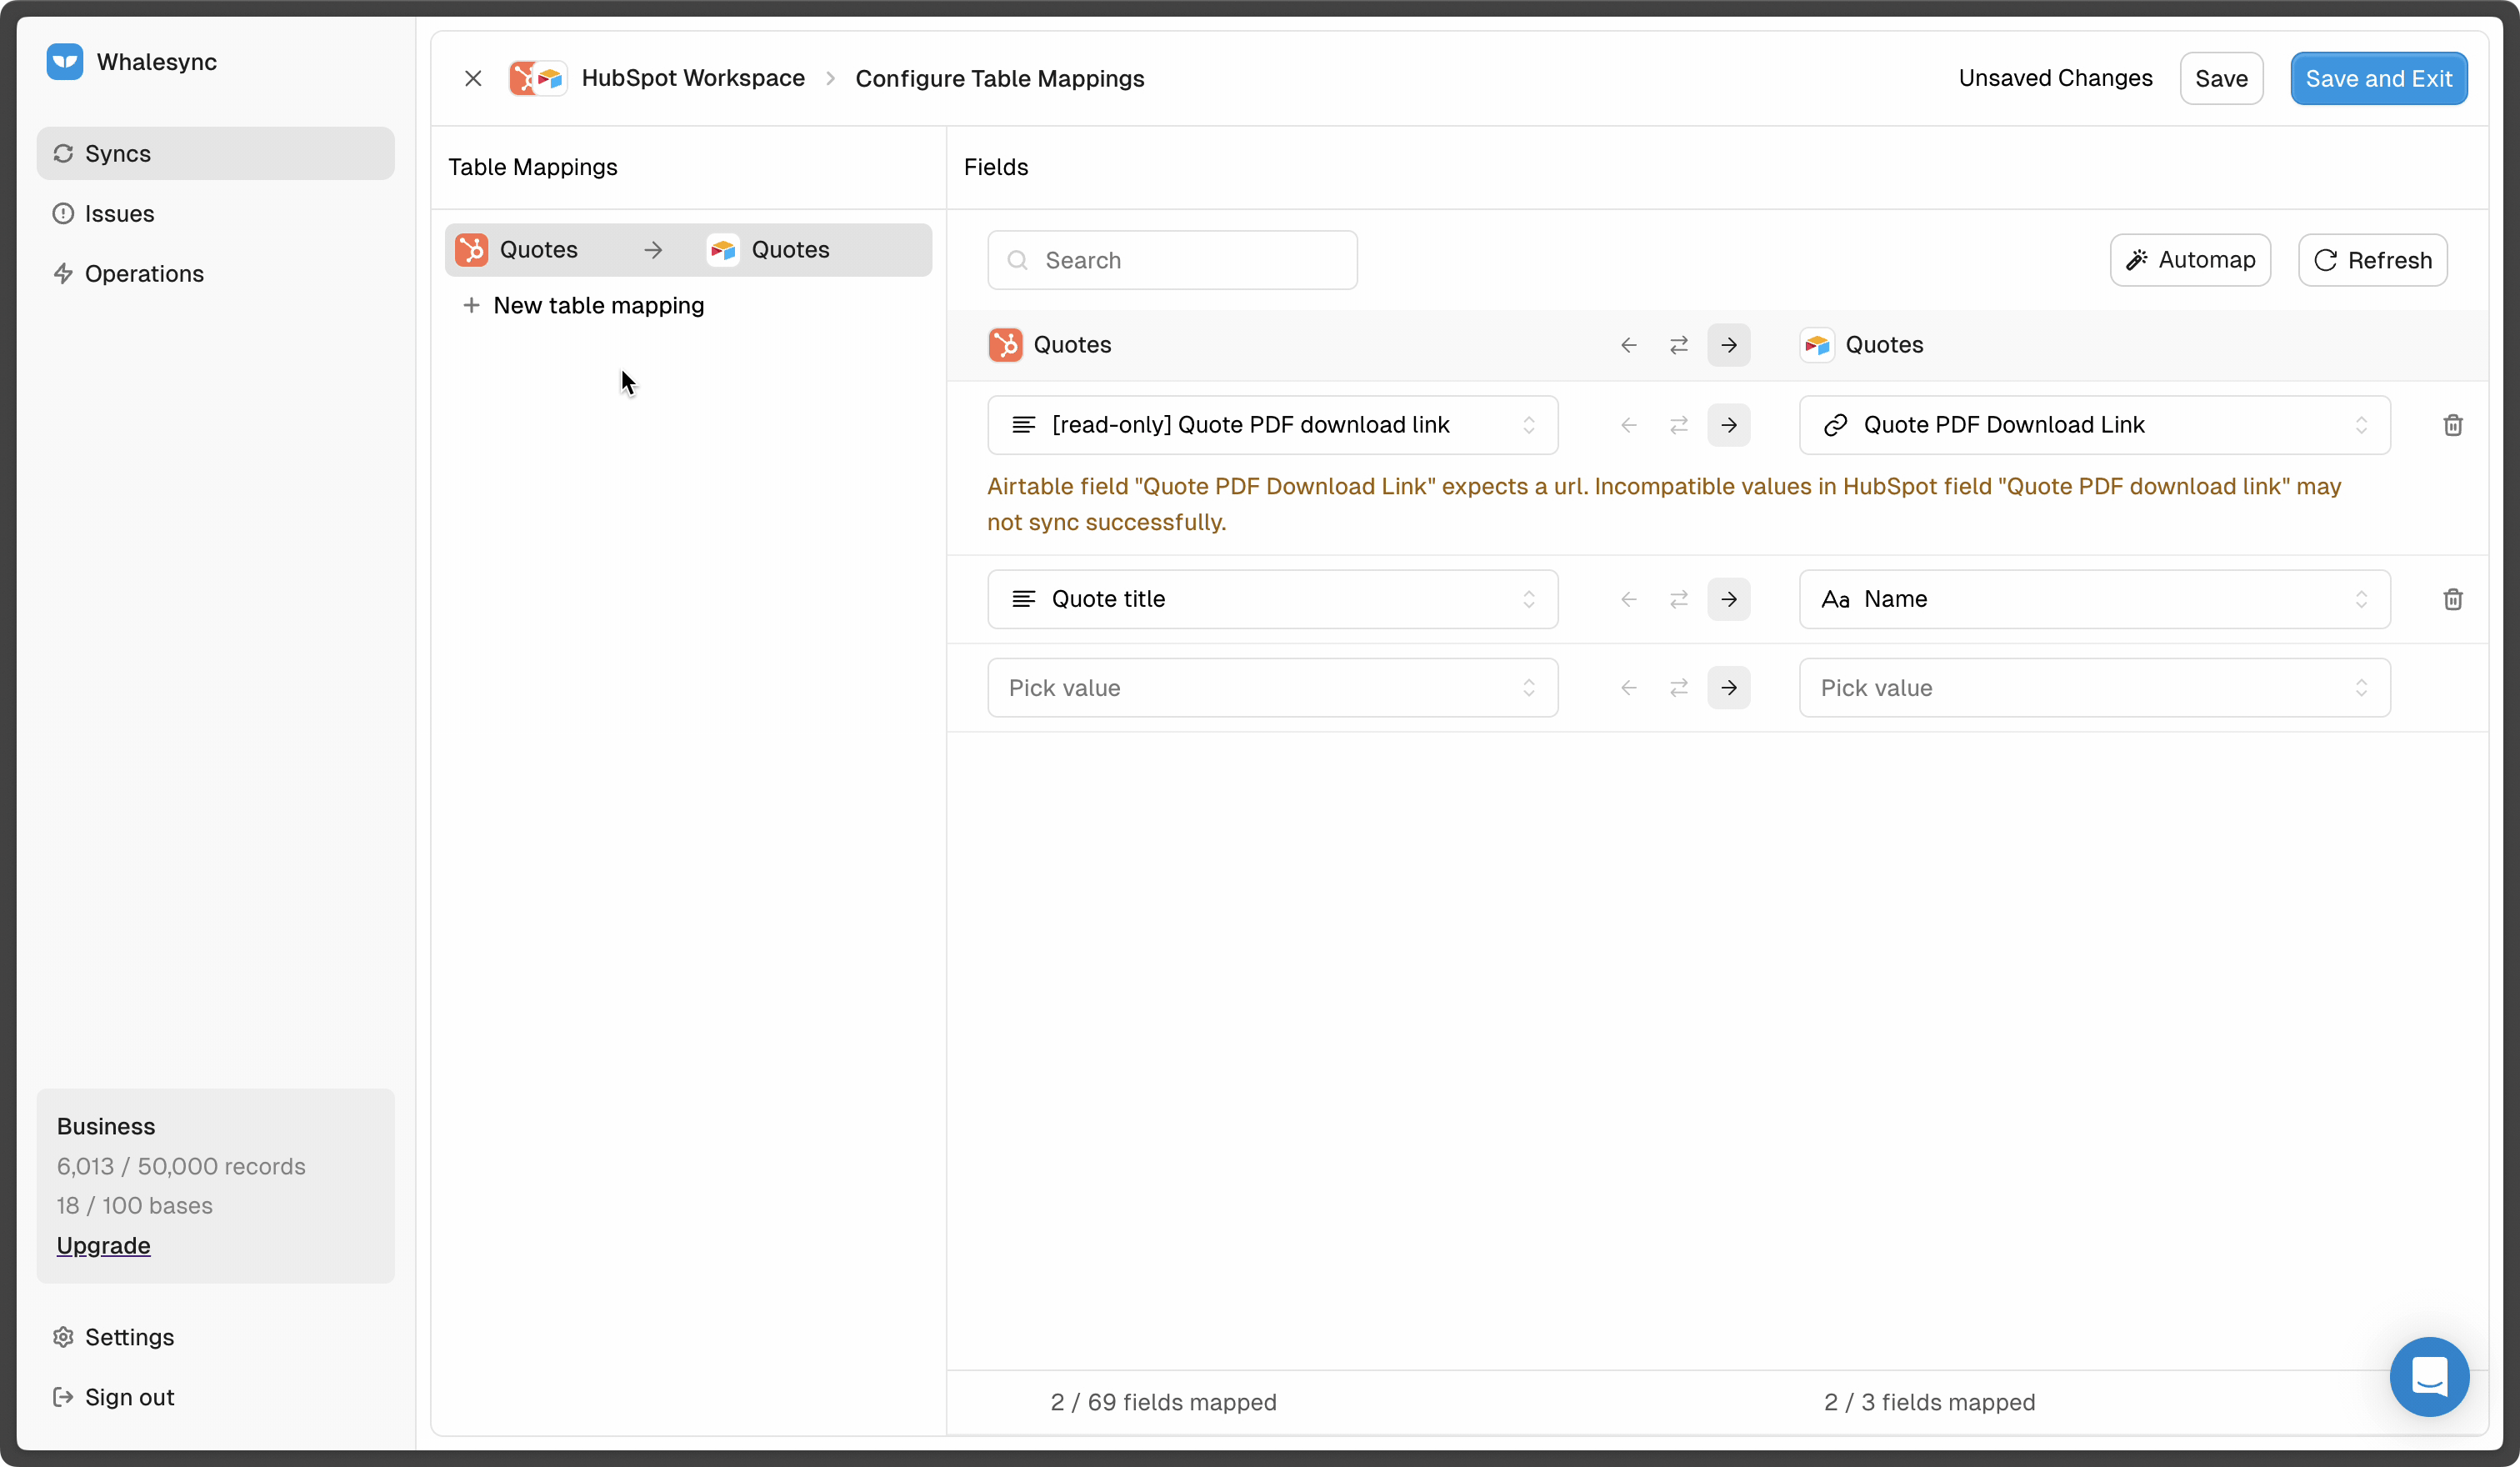Expand the Airtable Name field dropdown
Viewport: 2520px width, 1467px height.
coord(2094,599)
